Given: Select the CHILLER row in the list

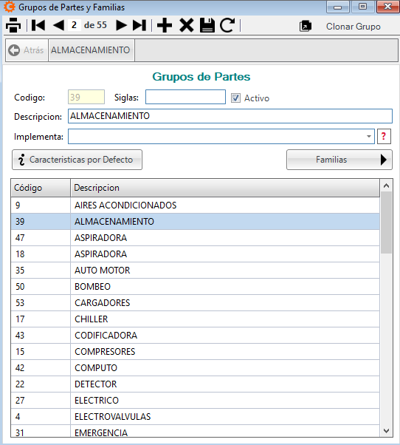Looking at the screenshot, I should coord(195,319).
